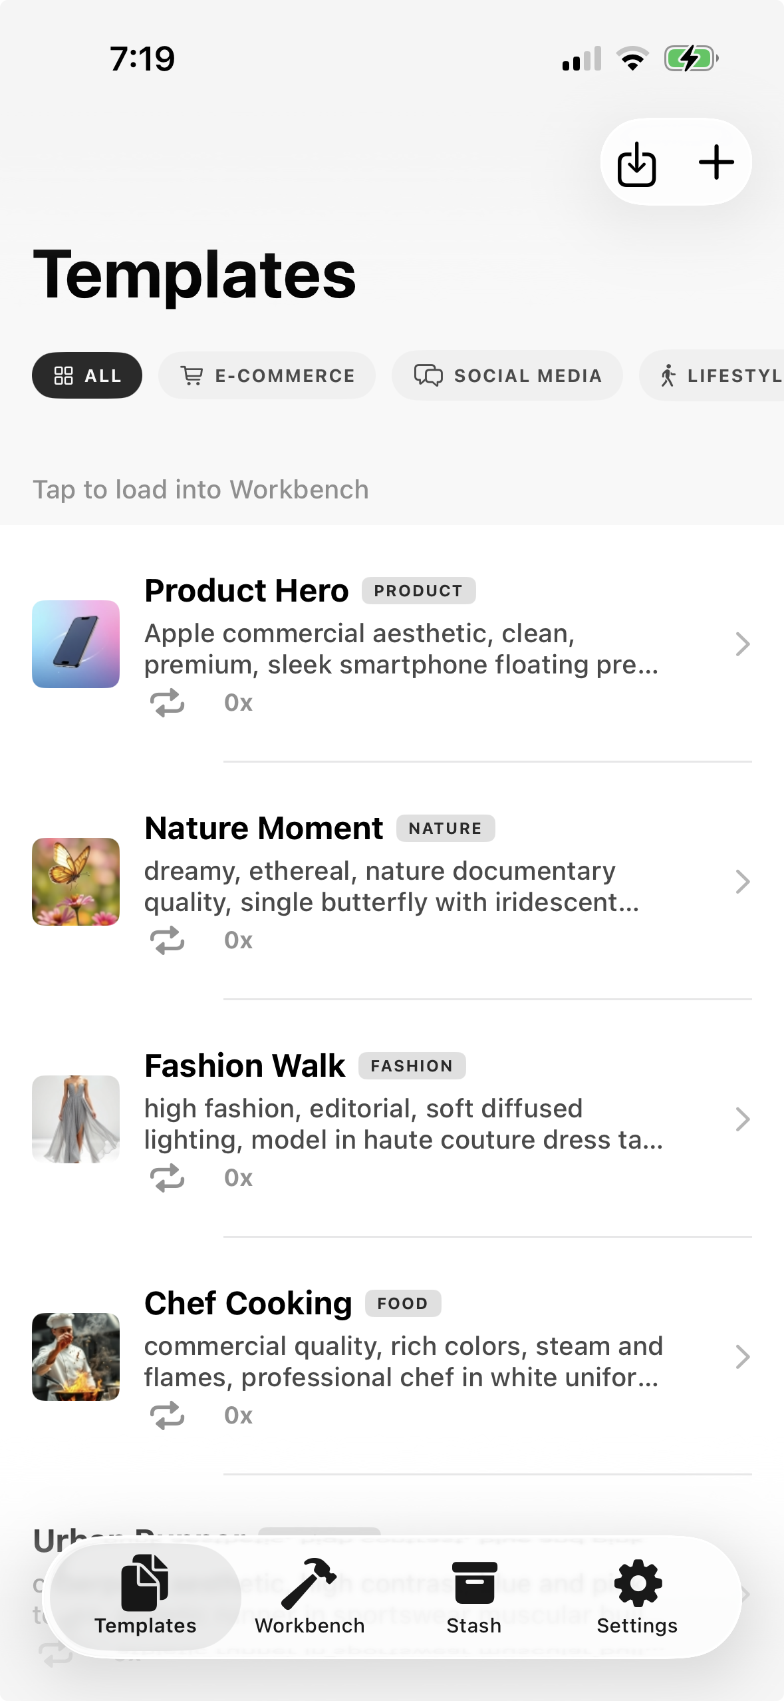
Task: Open Nature Moment via chevron arrow
Action: (x=742, y=882)
